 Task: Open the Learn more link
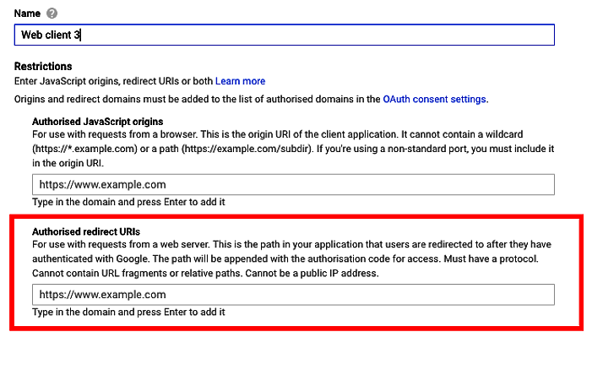pyautogui.click(x=240, y=81)
